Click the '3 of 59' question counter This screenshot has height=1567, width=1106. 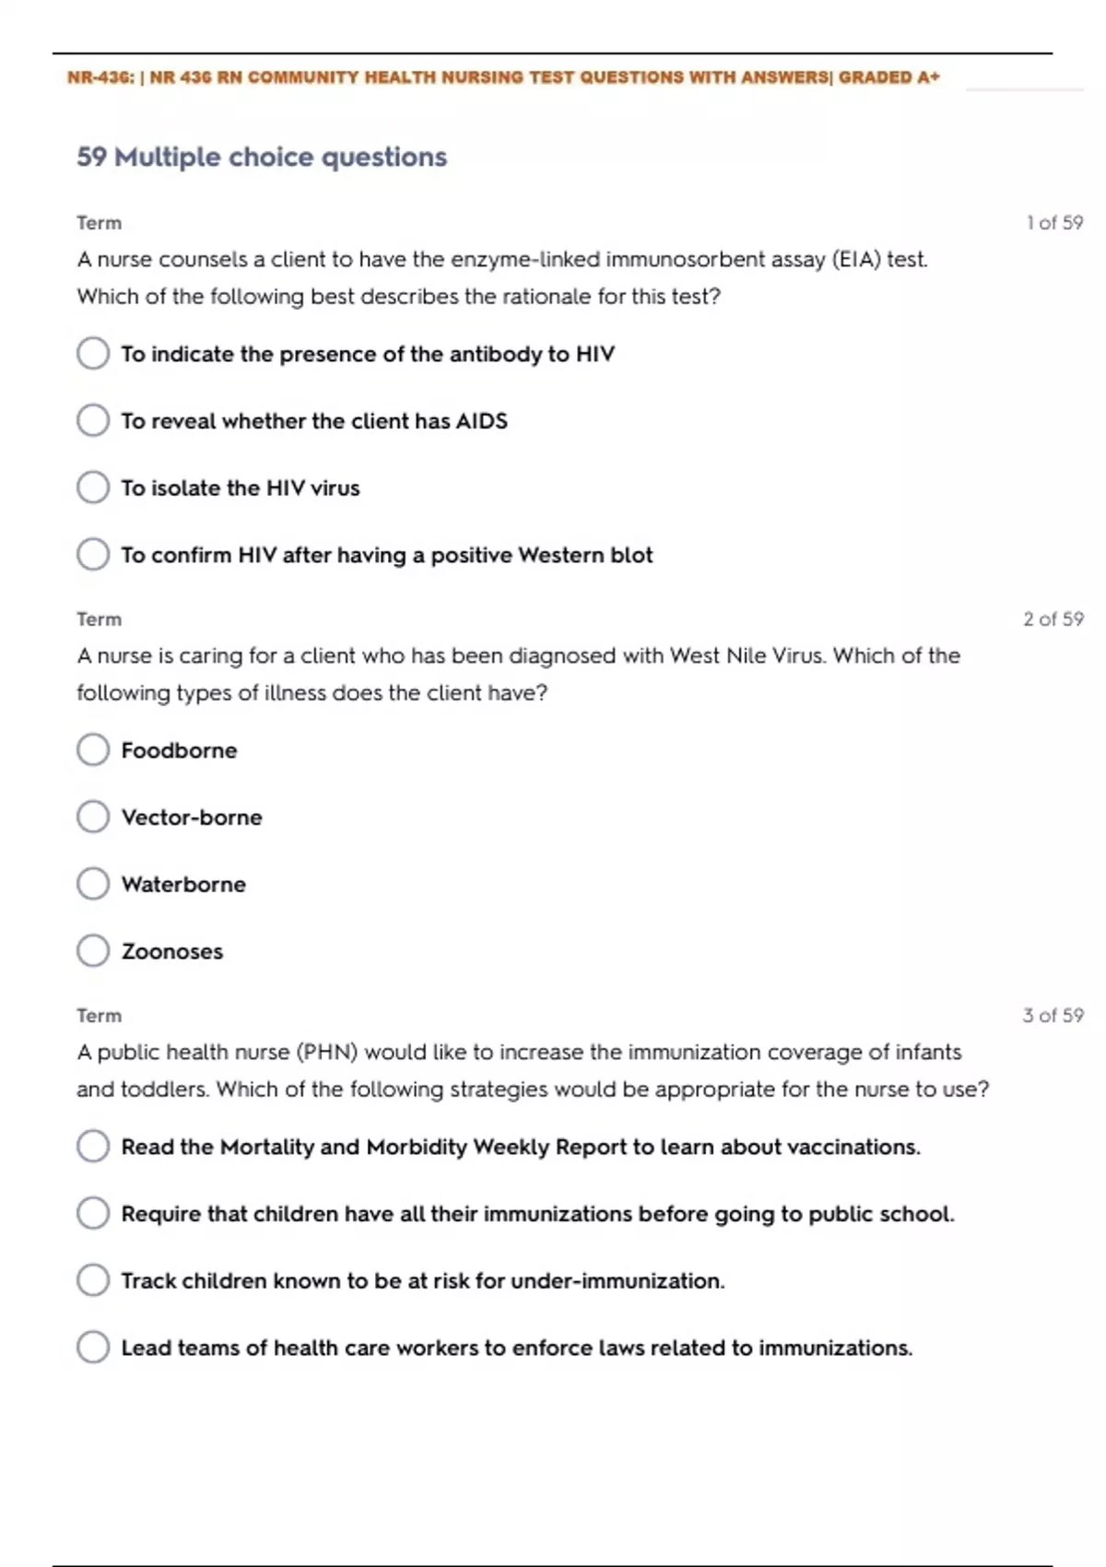click(1053, 1015)
